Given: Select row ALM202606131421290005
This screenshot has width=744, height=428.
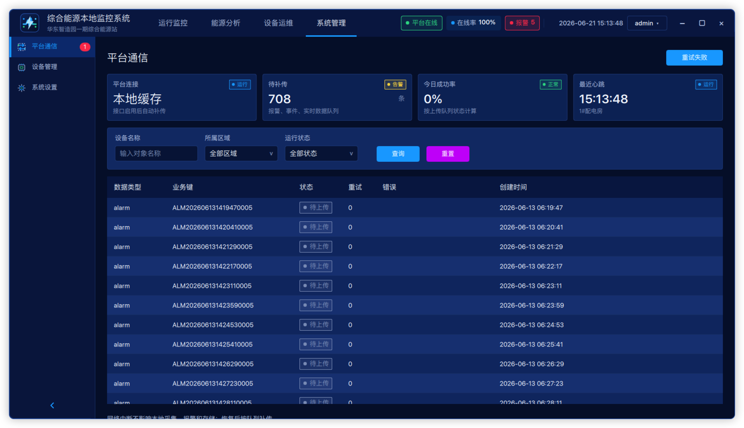Looking at the screenshot, I should pyautogui.click(x=415, y=247).
